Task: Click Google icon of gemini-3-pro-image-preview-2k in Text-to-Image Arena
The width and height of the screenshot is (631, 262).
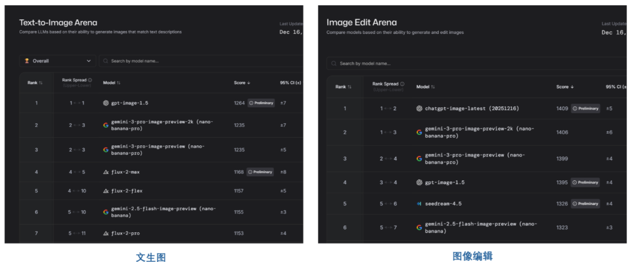Action: [x=106, y=125]
